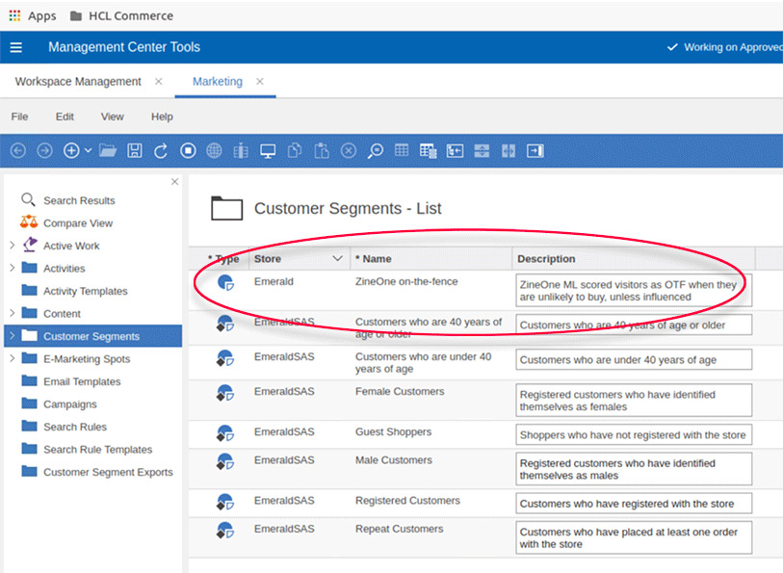Viewport: 783px width, 573px height.
Task: Click the Male Customers segment type icon
Action: 225,461
